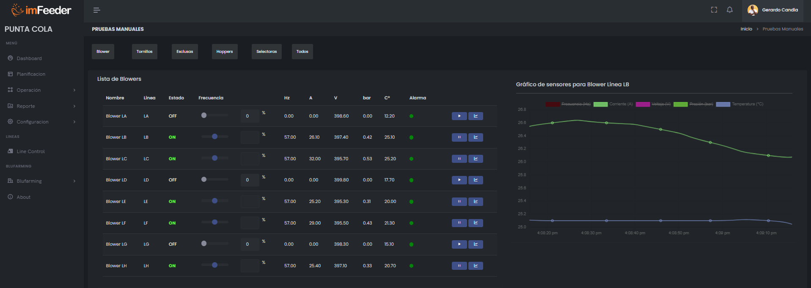Screen dimensions: 811x288
Task: Toggle Frecuencia (Hz) series in chart legend
Action: point(568,104)
